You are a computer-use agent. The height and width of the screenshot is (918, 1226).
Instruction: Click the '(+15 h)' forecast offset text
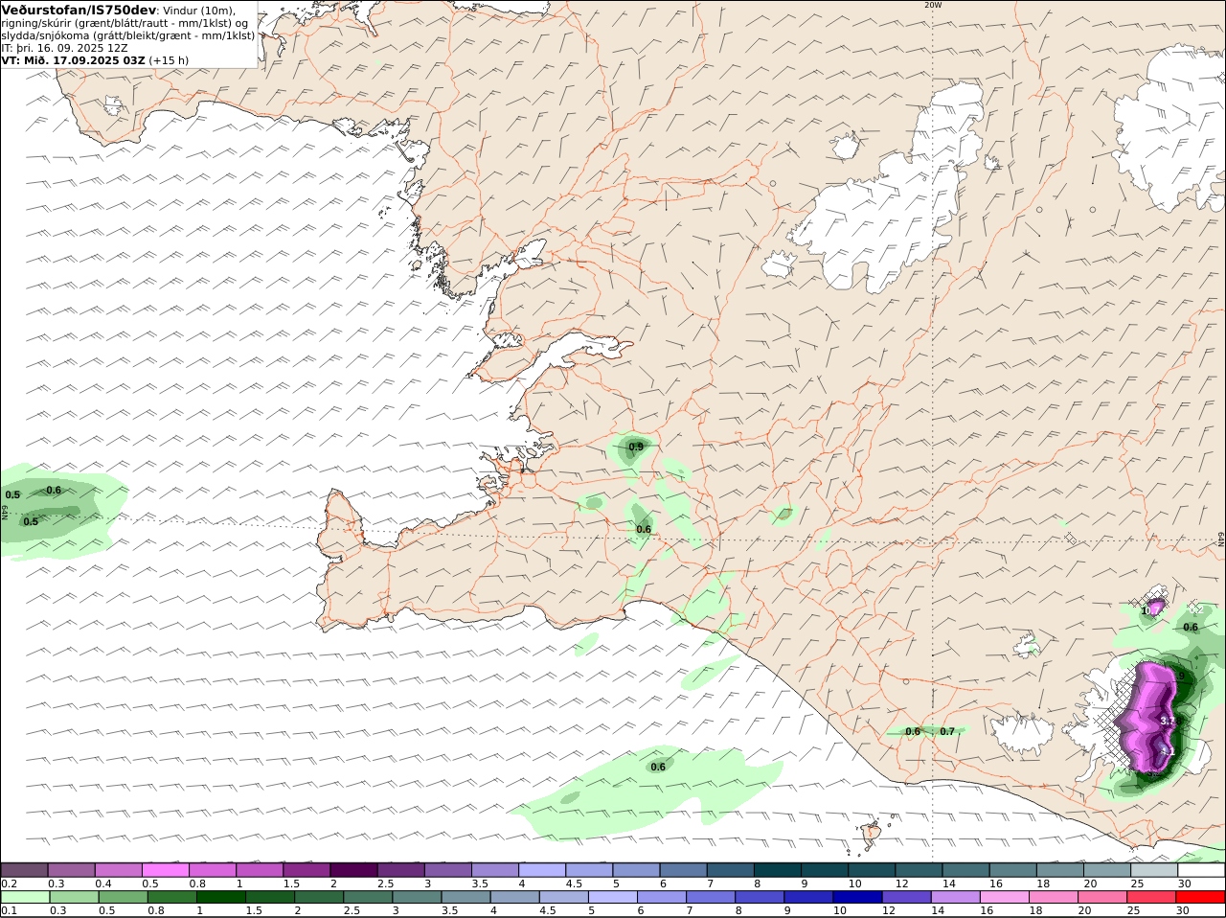170,60
